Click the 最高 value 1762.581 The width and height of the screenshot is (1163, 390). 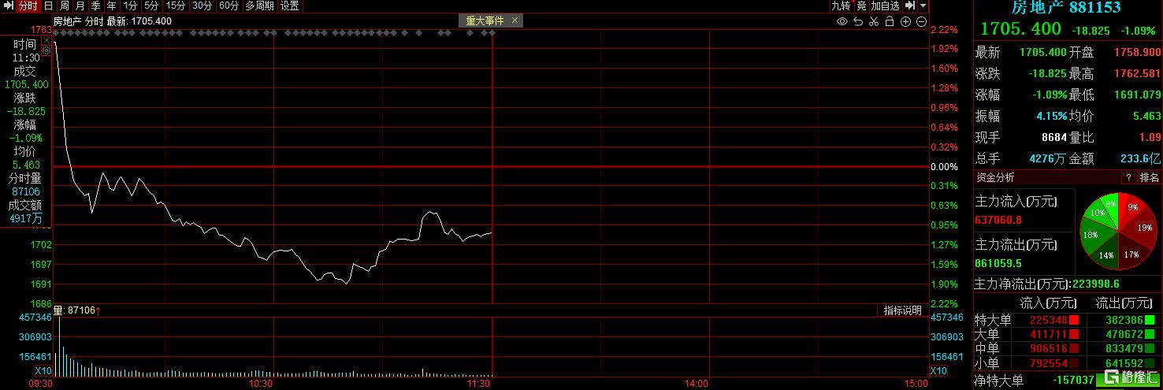click(x=1137, y=73)
